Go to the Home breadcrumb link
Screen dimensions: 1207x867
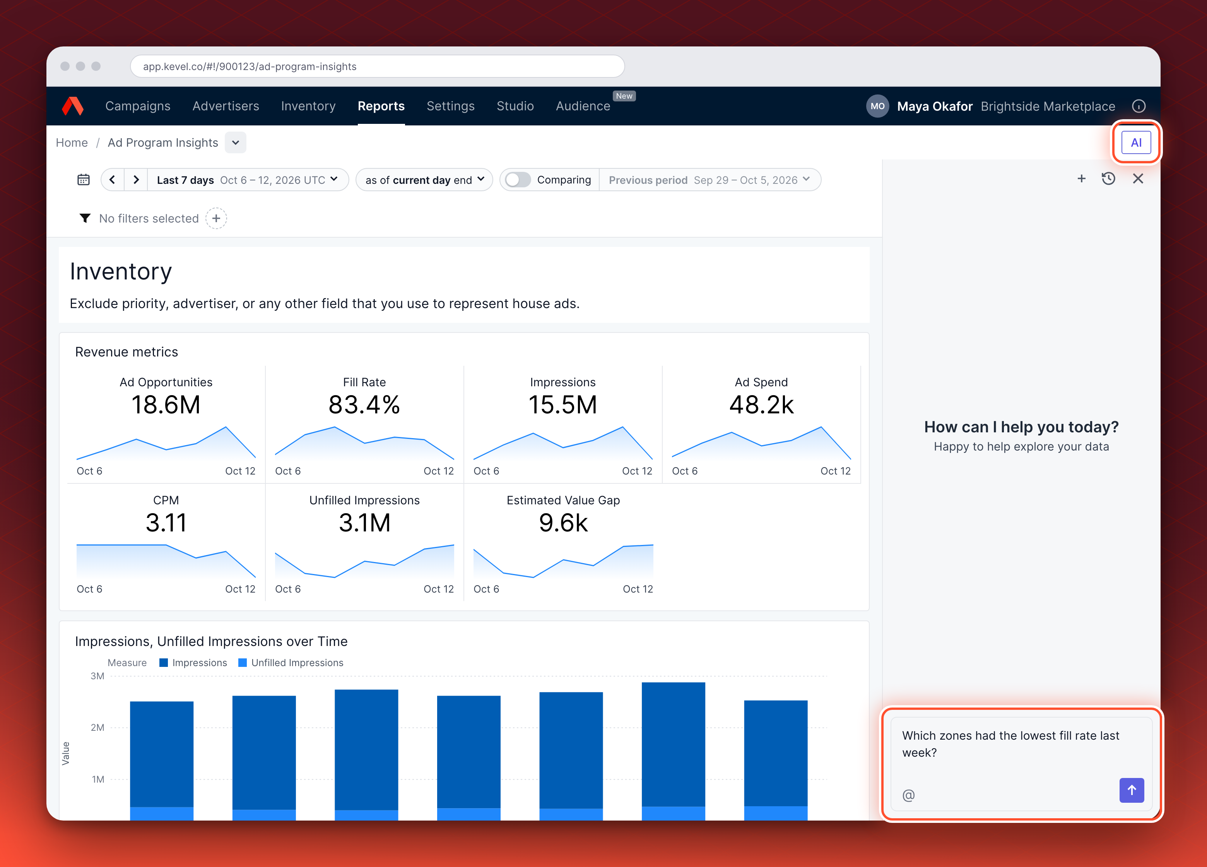[72, 143]
